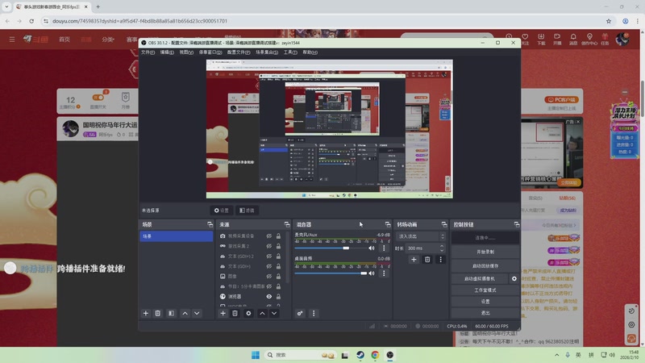Click 启动回放缓存 button
Screen dimensions: 645x363
coord(485,266)
